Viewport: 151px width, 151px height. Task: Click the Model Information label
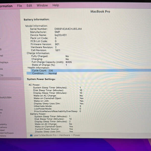coord(37,26)
